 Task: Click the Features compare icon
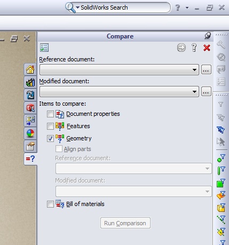coord(60,126)
